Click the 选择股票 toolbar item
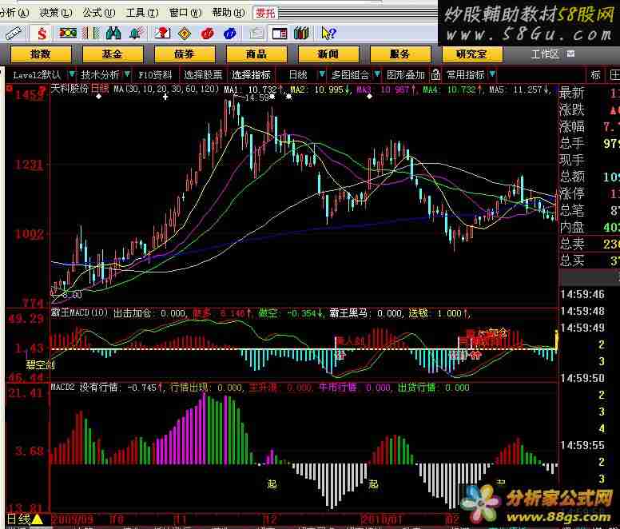Screen dimensions: 620x529 click(x=203, y=75)
